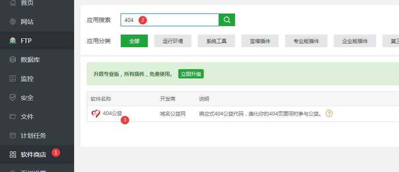399x172 pixels.
Task: Open the 404公益 plugin name link
Action: (x=112, y=113)
